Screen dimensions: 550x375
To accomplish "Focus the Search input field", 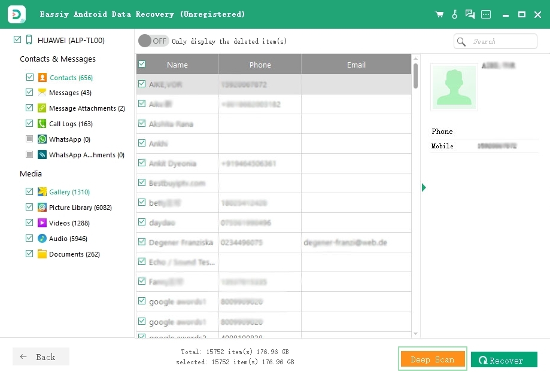I will click(496, 41).
